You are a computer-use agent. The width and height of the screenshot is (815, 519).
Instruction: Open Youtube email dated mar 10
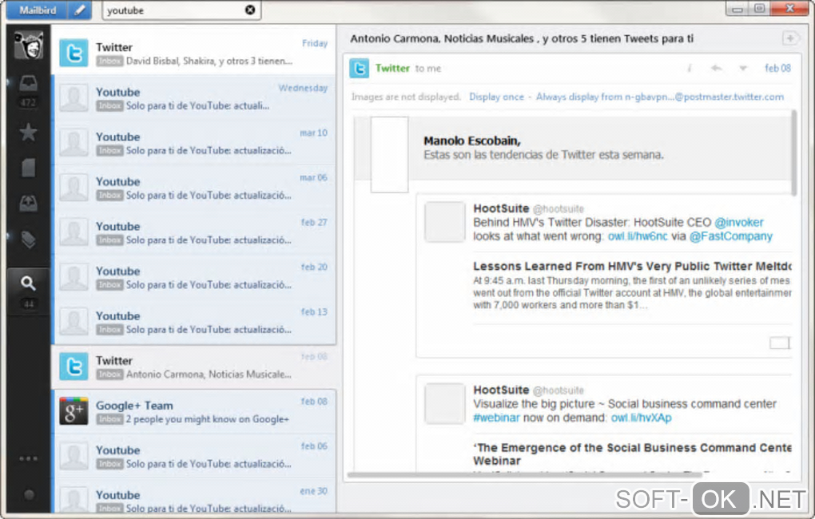(x=194, y=143)
